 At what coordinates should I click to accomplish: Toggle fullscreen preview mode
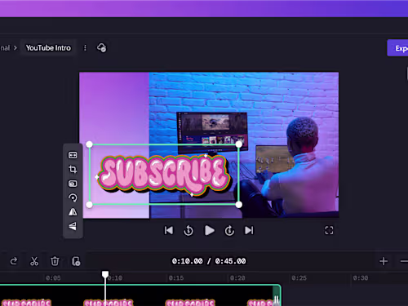click(329, 230)
